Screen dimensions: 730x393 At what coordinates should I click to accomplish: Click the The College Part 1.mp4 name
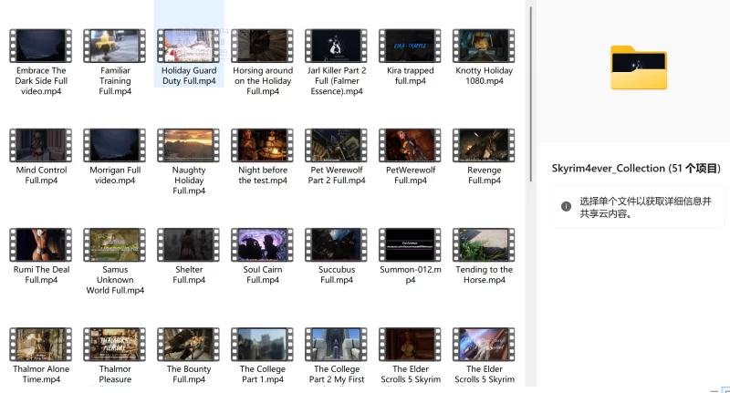click(x=263, y=374)
